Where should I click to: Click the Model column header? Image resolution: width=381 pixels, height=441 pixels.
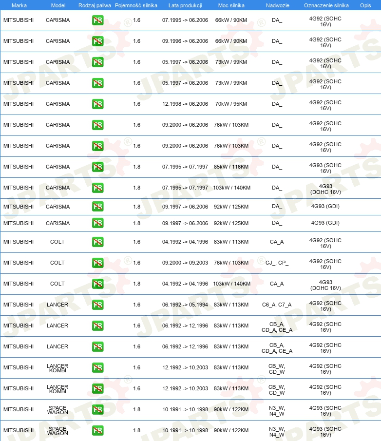[x=58, y=5]
